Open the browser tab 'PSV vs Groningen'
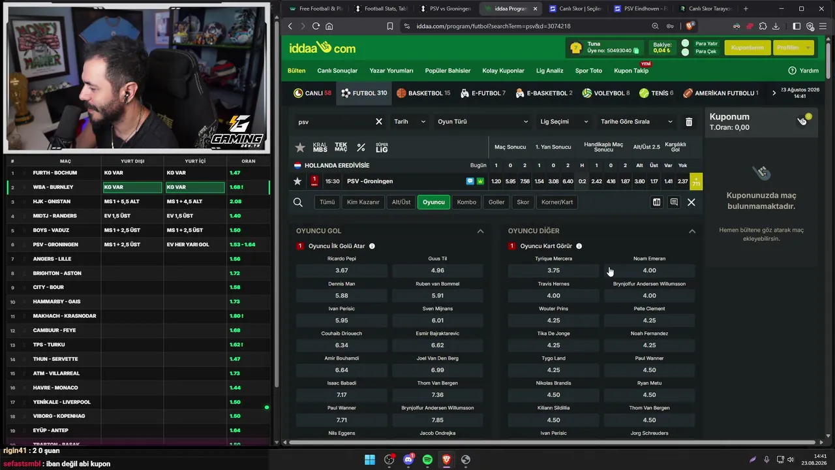Screen dimensions: 835x470 445,8
